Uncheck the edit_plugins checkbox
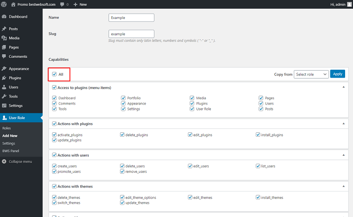The image size is (353, 217). click(x=190, y=135)
